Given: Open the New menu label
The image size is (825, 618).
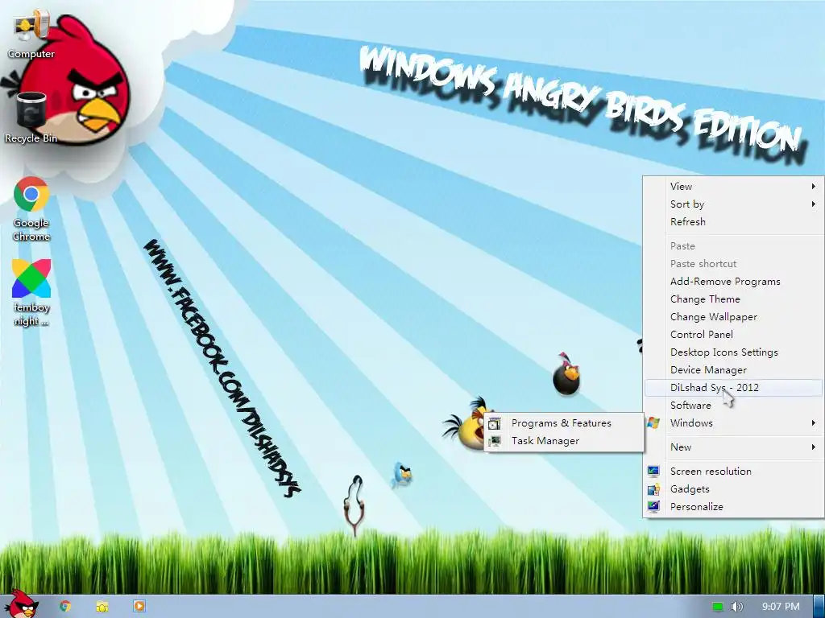Looking at the screenshot, I should click(x=681, y=447).
